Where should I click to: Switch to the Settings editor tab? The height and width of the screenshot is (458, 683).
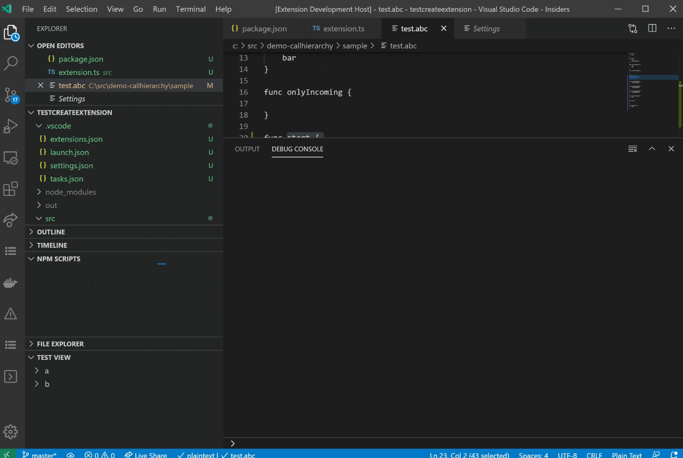click(x=490, y=28)
